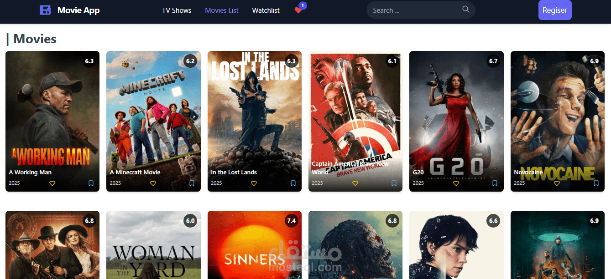This screenshot has width=611, height=279.
Task: Open the Novocaine movie poster
Action: pyautogui.click(x=558, y=121)
